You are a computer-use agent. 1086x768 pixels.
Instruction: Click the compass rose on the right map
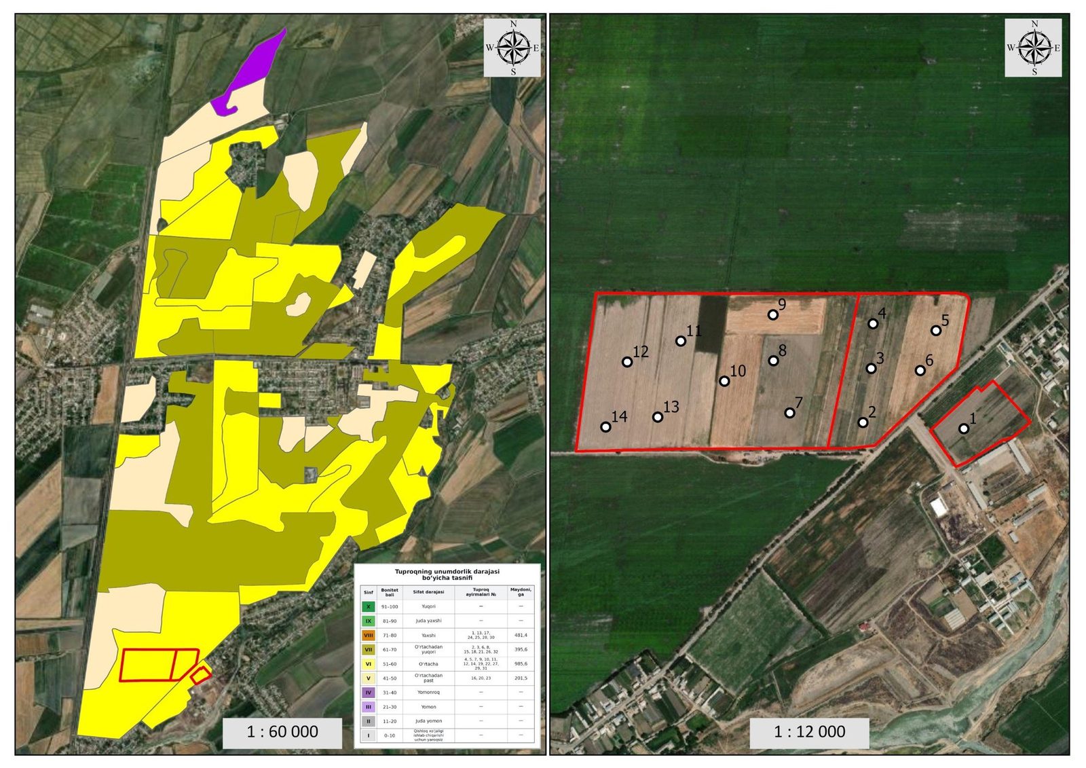1034,48
